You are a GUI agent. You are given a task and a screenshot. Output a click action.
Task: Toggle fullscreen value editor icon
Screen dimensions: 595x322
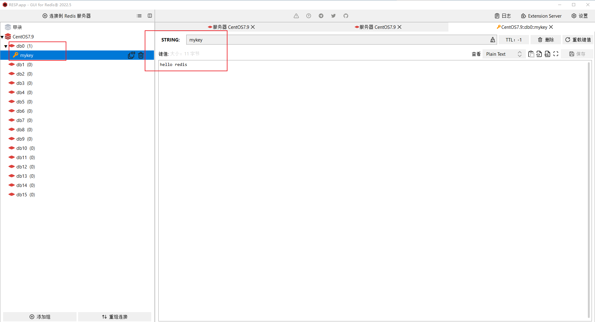(x=556, y=54)
